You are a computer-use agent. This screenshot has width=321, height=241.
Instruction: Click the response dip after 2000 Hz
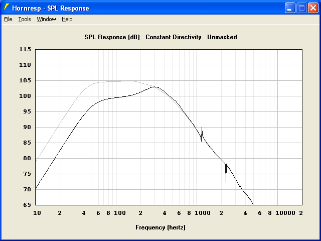pos(226,173)
